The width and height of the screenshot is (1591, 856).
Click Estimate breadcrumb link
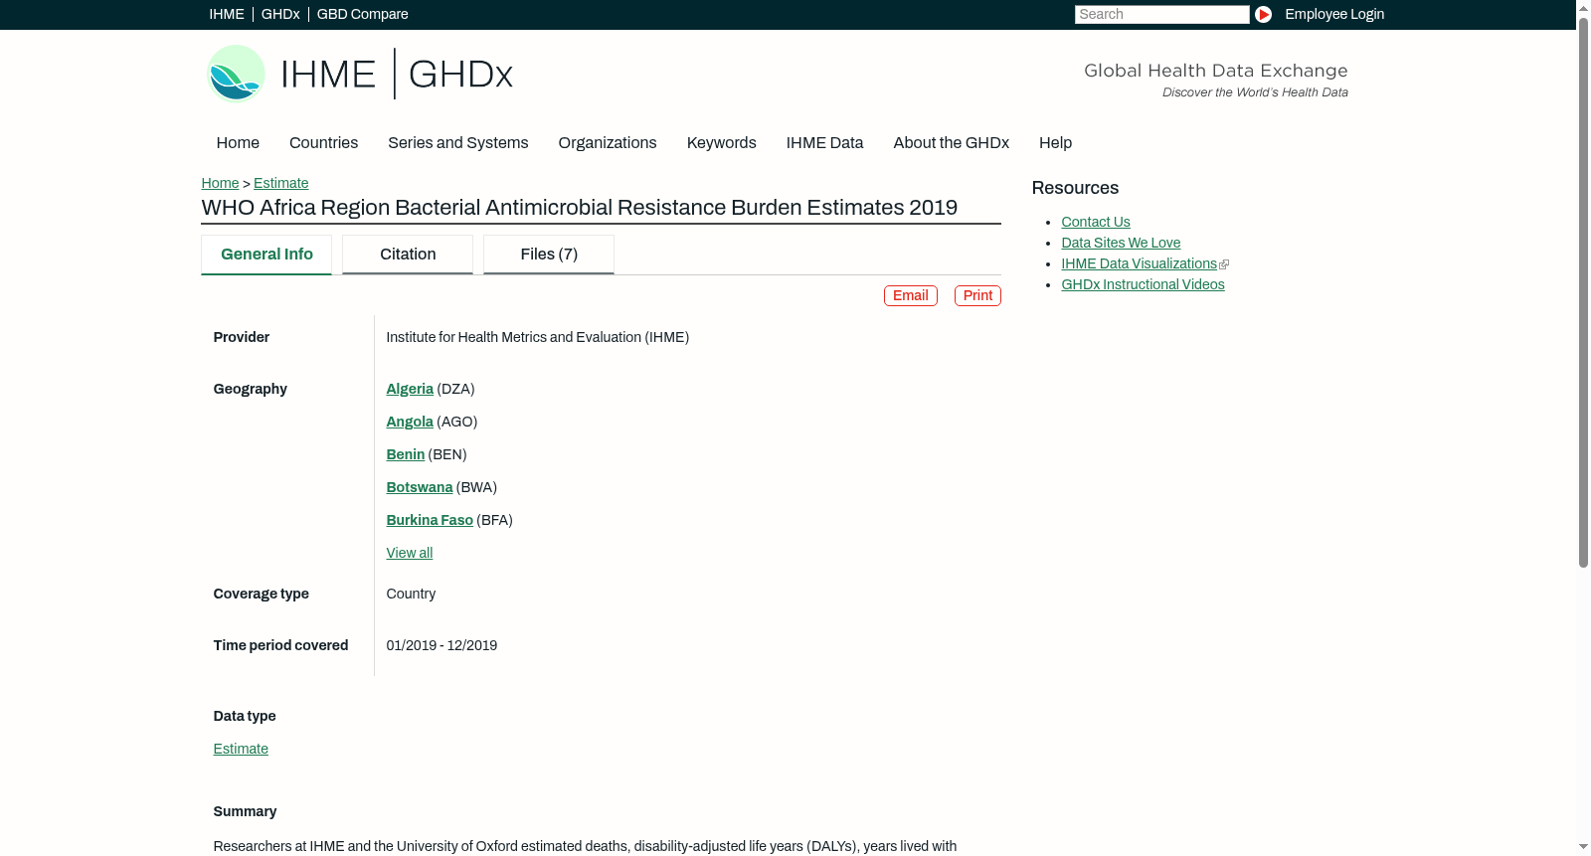[281, 183]
